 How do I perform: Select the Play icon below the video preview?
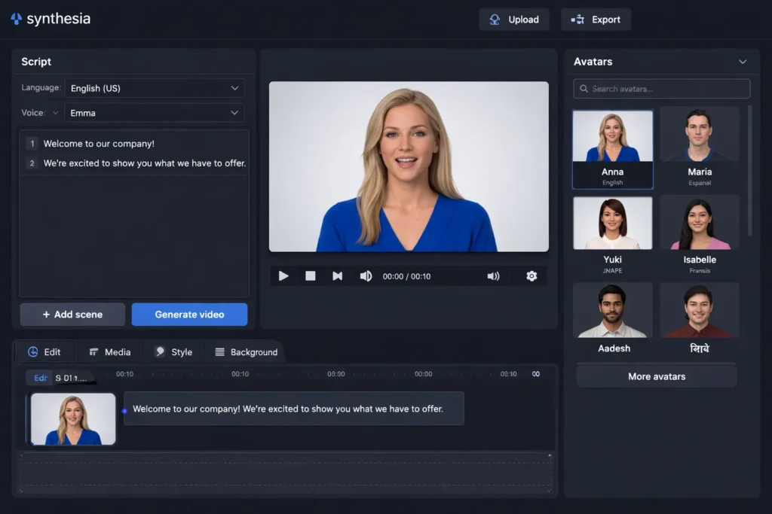point(283,276)
